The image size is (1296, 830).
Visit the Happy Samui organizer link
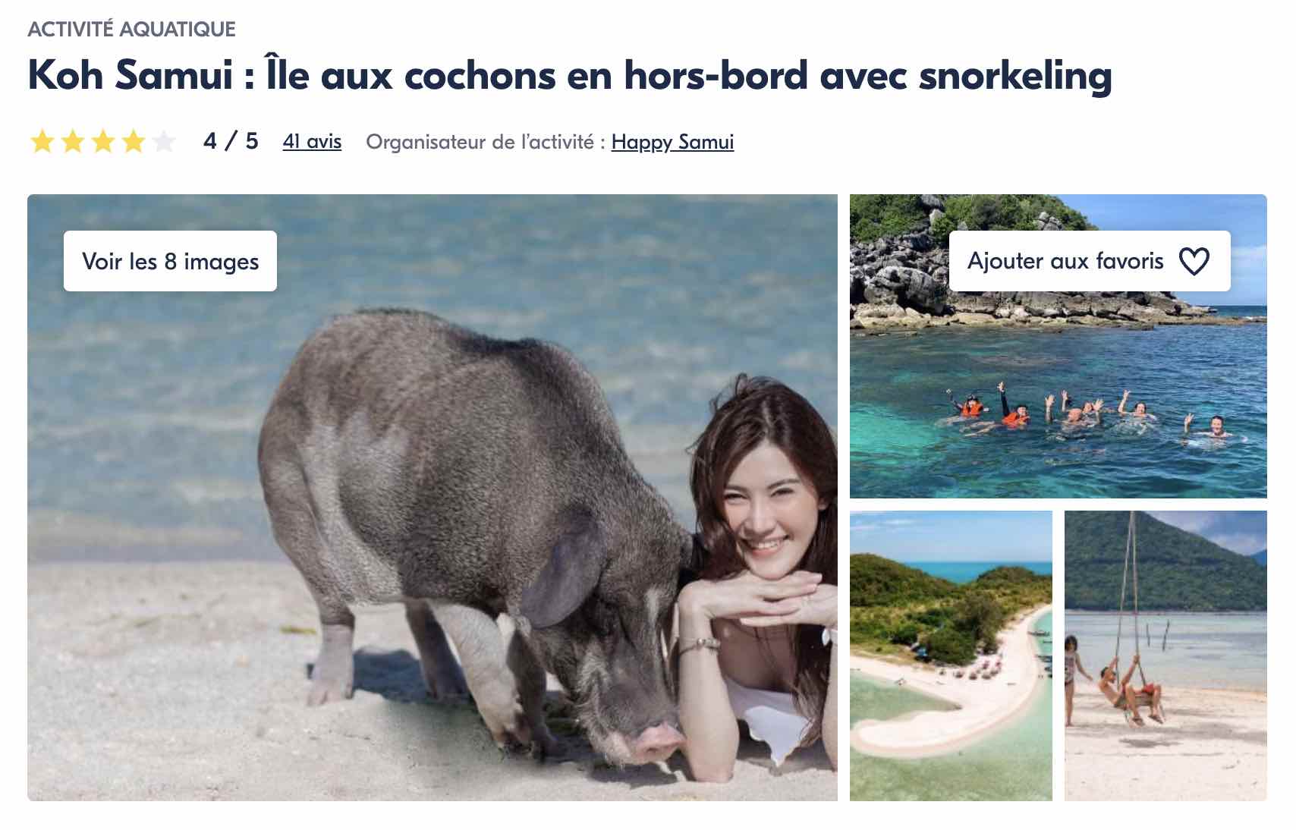coord(672,142)
